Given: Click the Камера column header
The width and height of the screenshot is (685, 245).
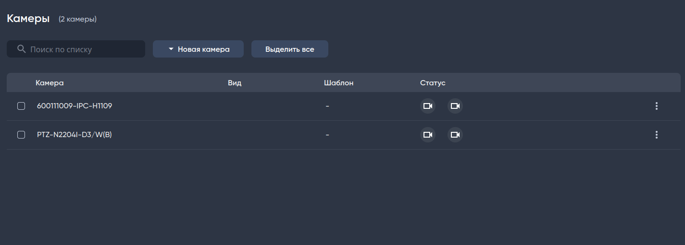Looking at the screenshot, I should [x=50, y=83].
